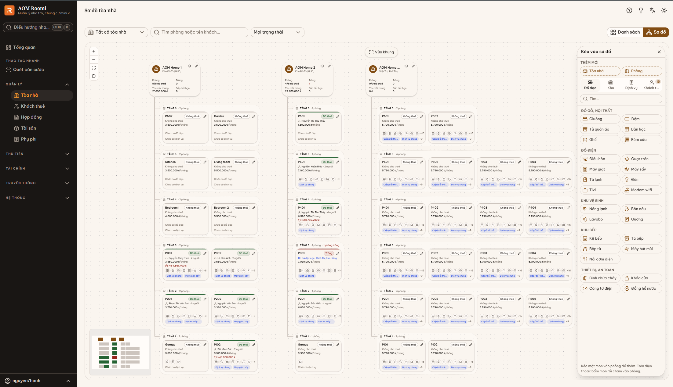Click the Tìm... search in panel

click(x=621, y=99)
